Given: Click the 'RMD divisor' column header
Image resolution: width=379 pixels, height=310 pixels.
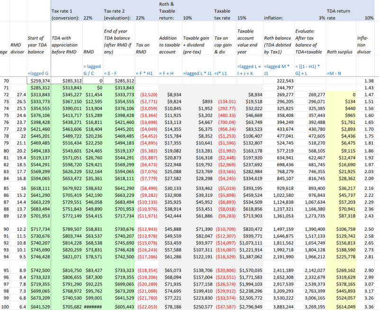Looking at the screenshot, I should (18, 48).
